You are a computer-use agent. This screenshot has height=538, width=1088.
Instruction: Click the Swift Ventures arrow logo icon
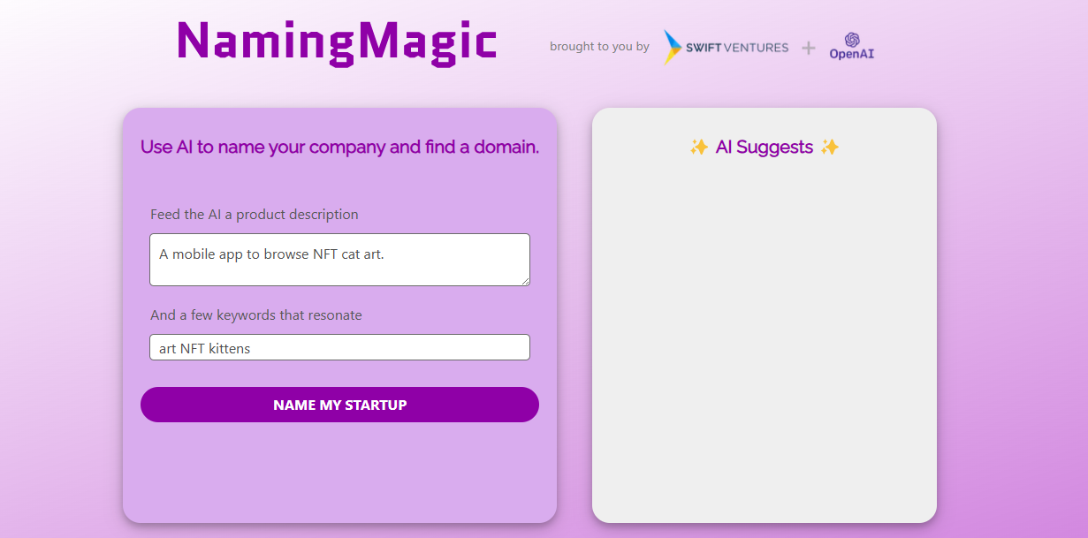[x=673, y=48]
